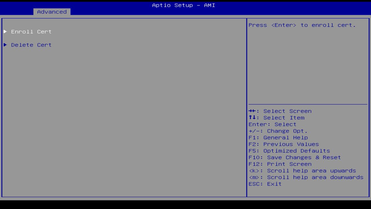
Task: Click the Enter Select legend entry
Action: (x=272, y=124)
